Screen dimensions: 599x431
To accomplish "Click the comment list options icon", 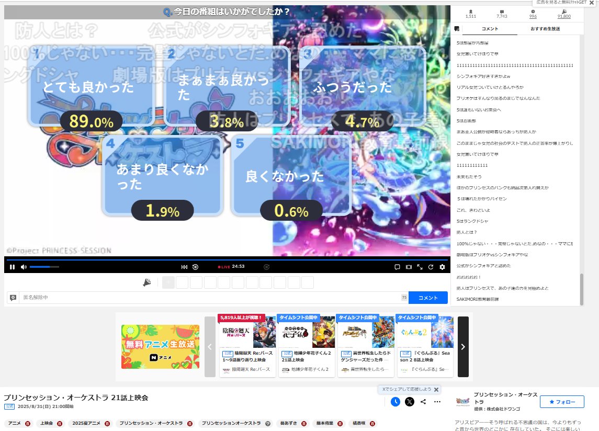I will tap(457, 29).
